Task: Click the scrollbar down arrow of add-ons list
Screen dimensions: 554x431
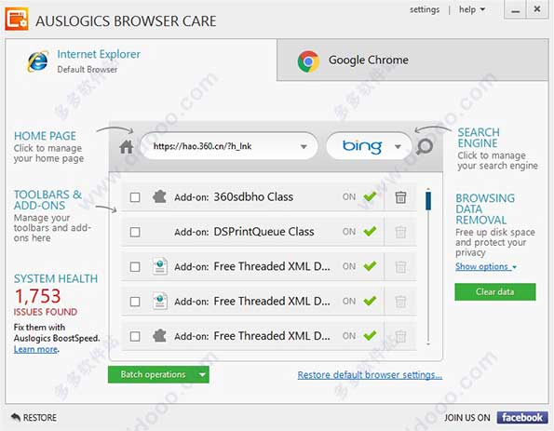Action: pyautogui.click(x=428, y=343)
